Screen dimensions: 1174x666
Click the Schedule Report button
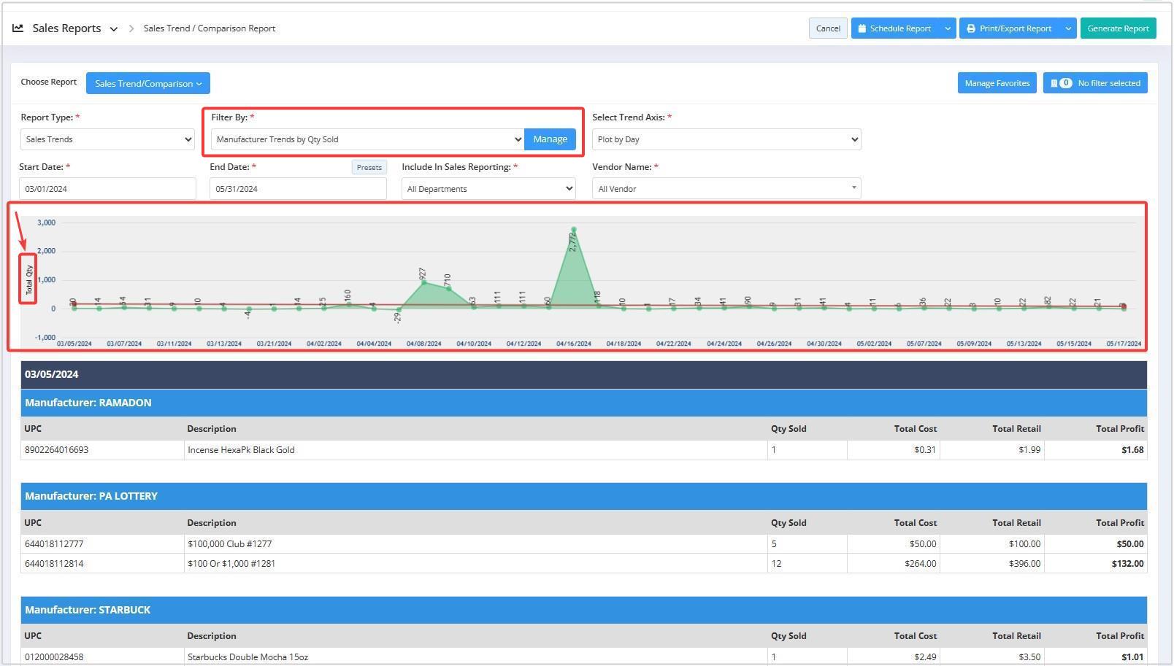point(894,28)
